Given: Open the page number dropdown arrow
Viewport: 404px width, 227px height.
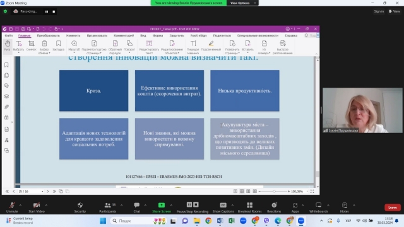Looking at the screenshot, I should tap(42, 192).
